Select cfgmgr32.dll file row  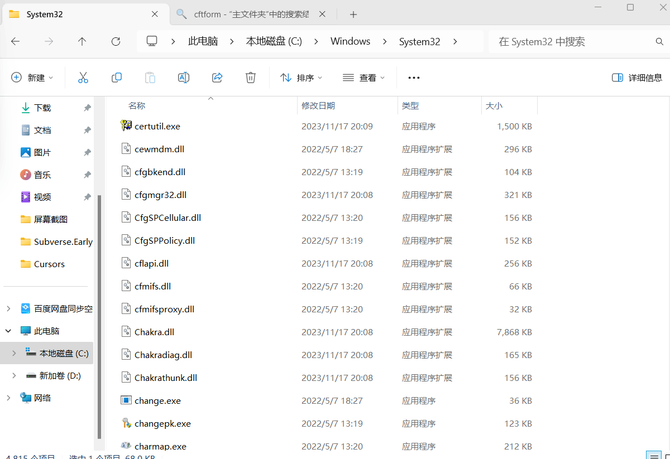(327, 195)
